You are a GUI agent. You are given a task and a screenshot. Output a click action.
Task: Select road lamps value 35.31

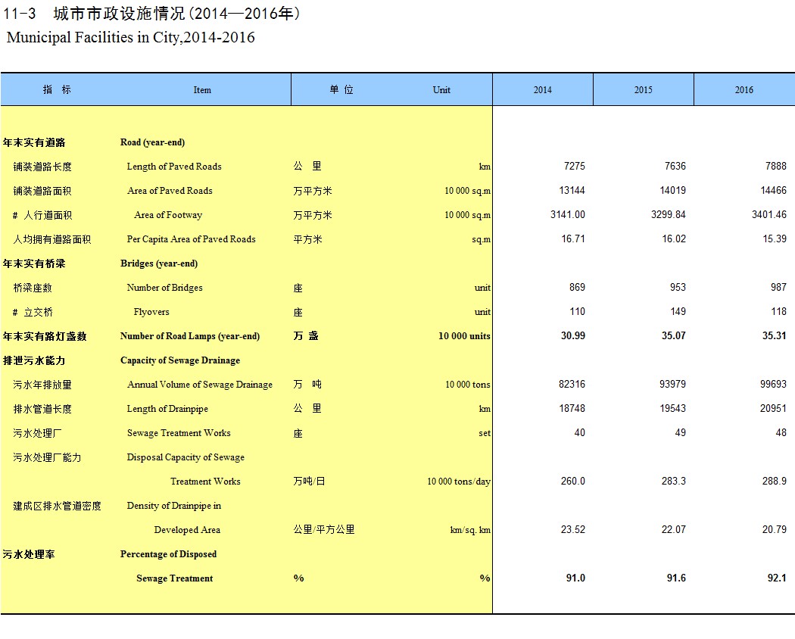(775, 335)
